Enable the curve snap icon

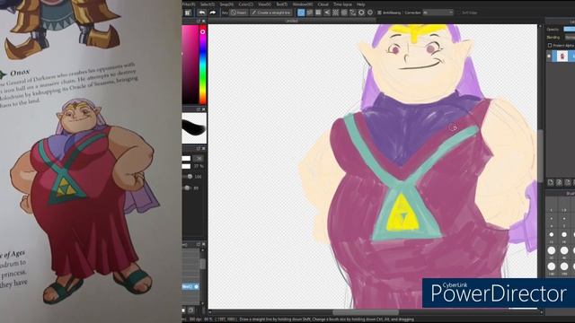coord(353,13)
